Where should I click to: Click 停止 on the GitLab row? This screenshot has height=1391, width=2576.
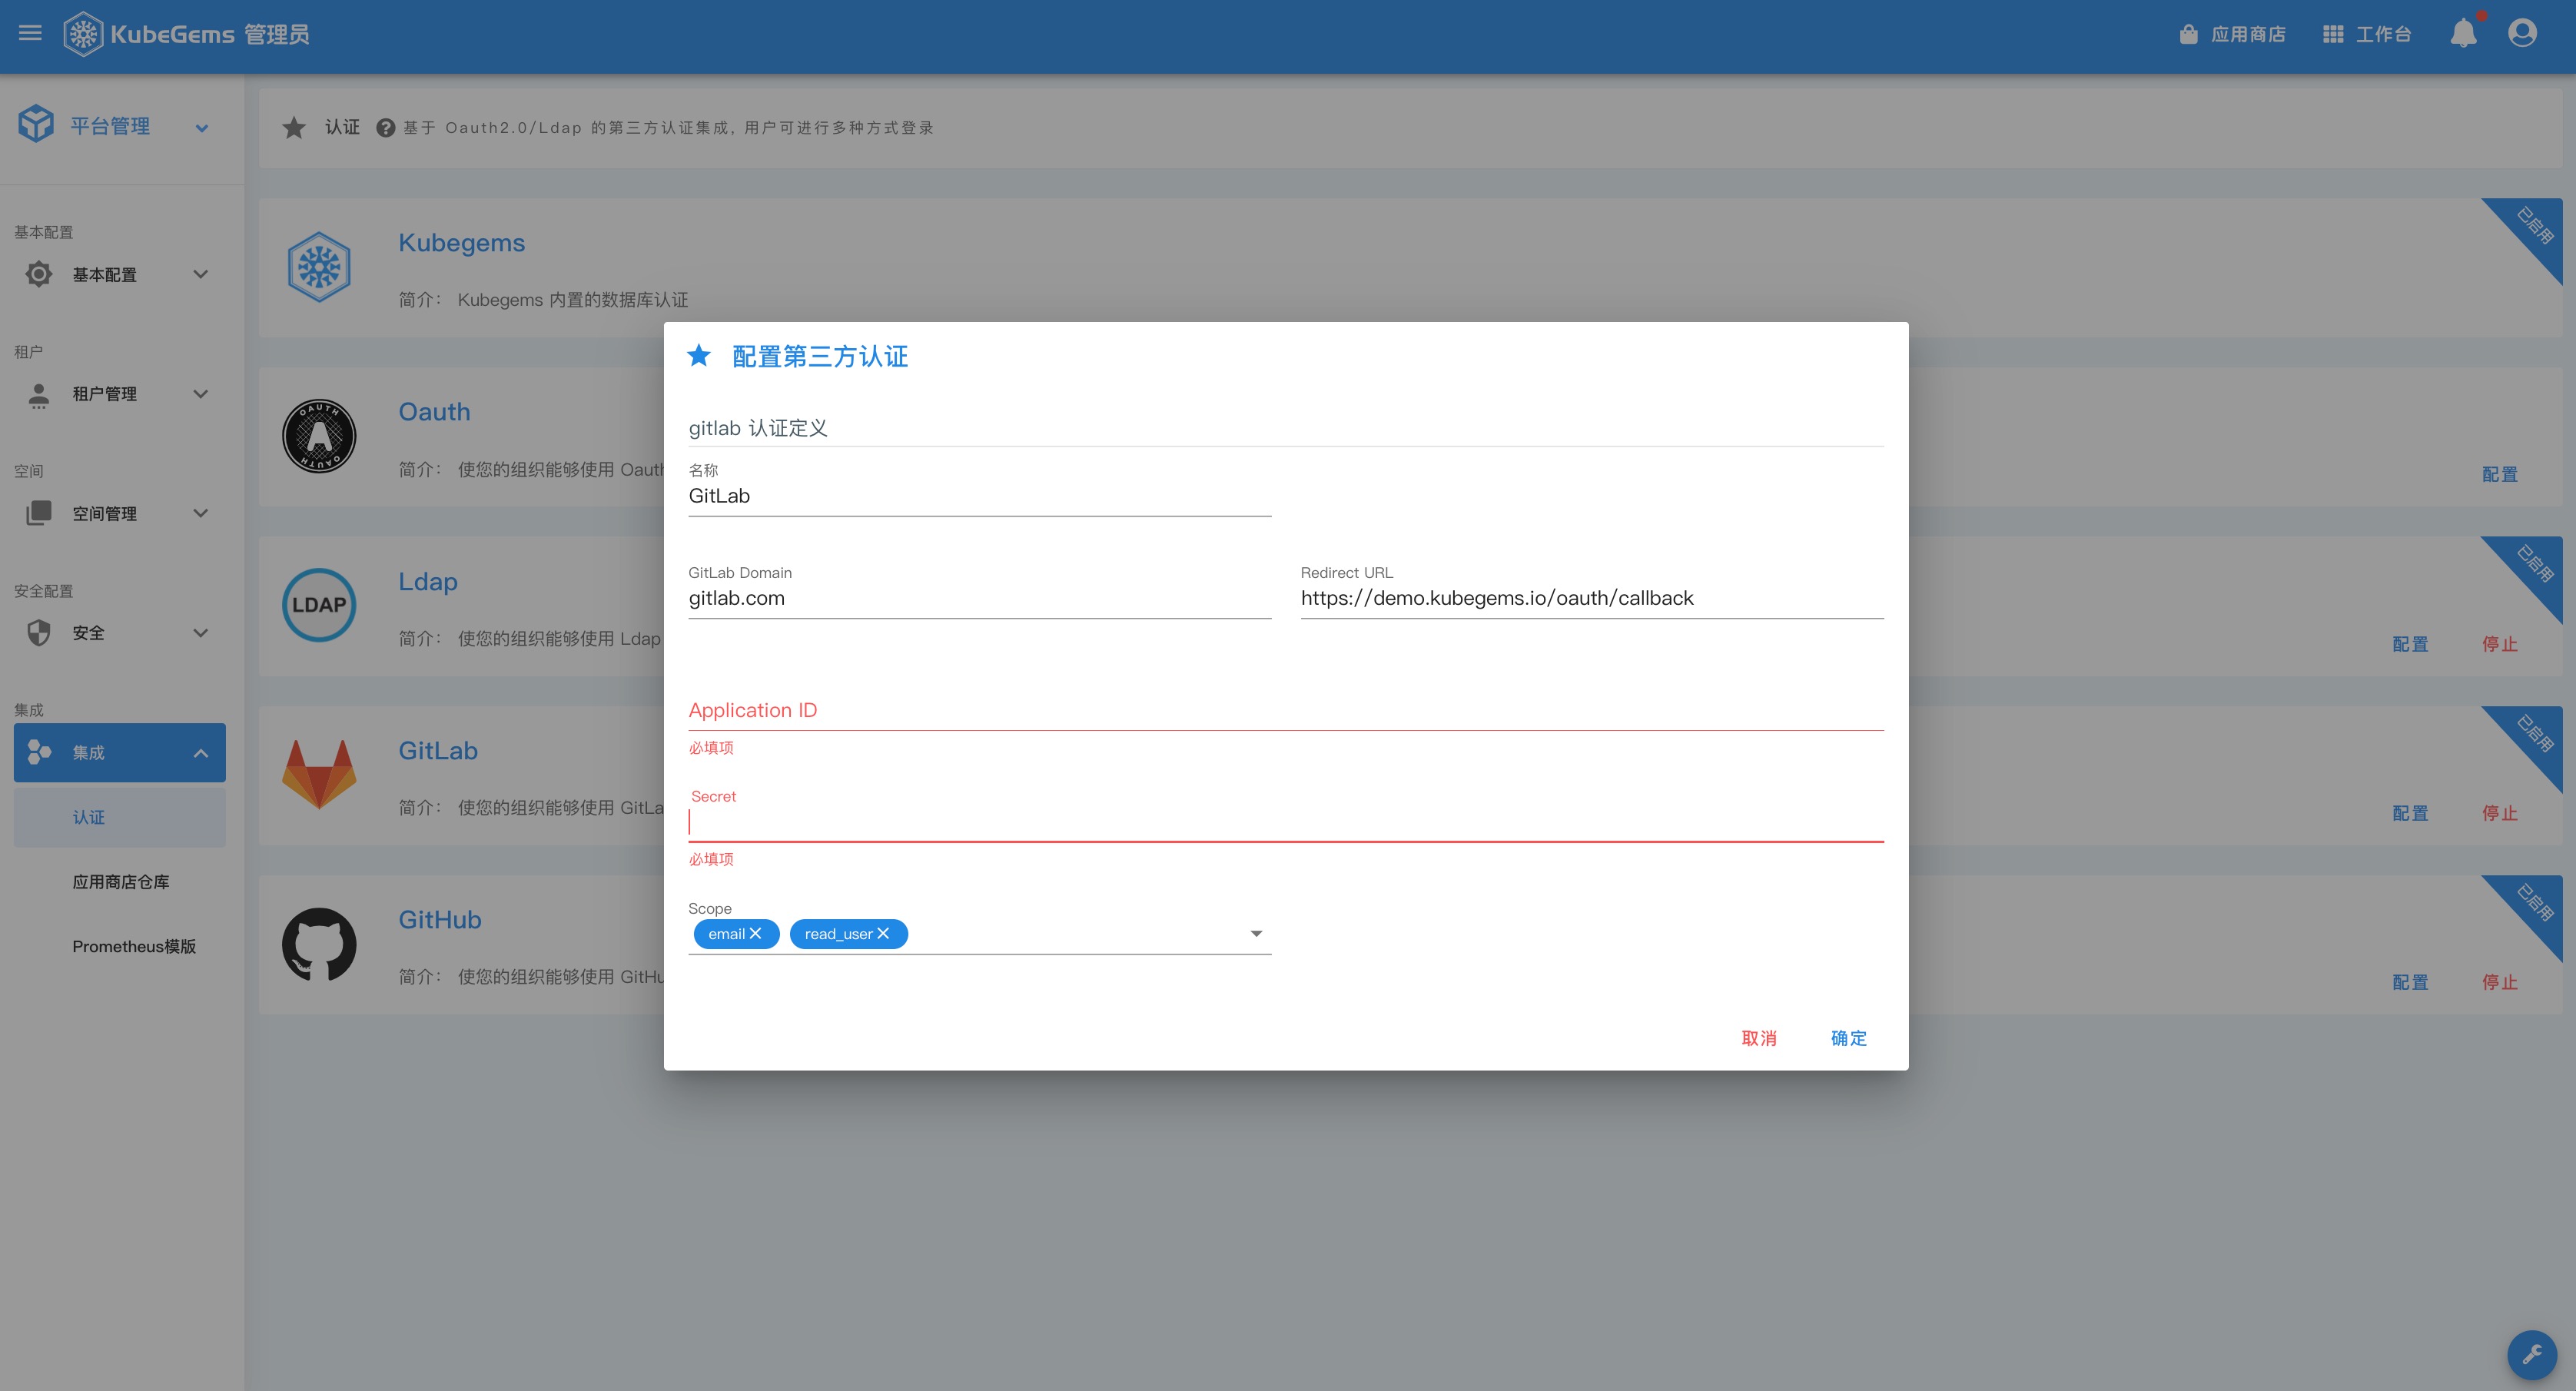[x=2500, y=813]
